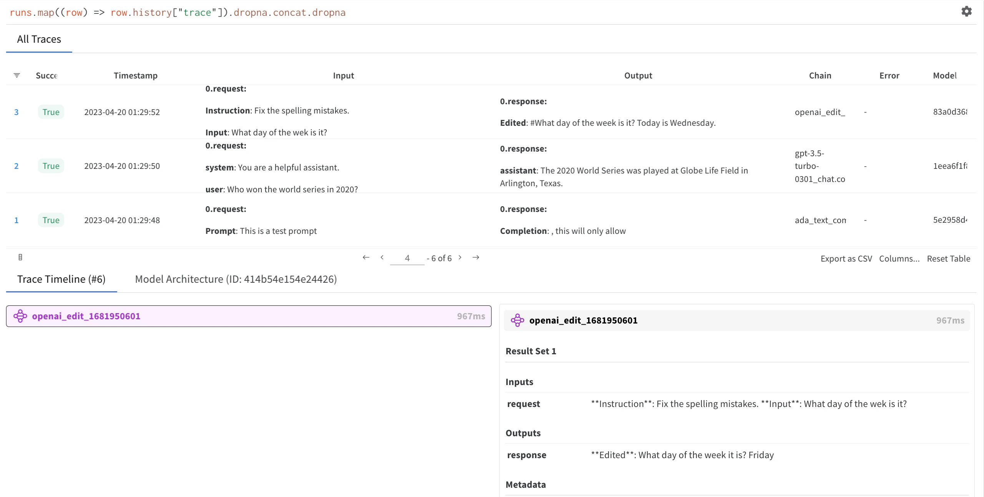This screenshot has height=497, width=984.
Task: Click the True badge on row 3
Action: pyautogui.click(x=51, y=112)
